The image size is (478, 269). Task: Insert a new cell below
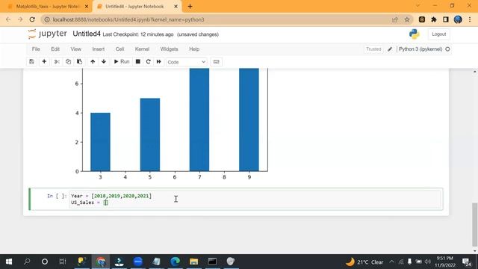click(x=44, y=61)
